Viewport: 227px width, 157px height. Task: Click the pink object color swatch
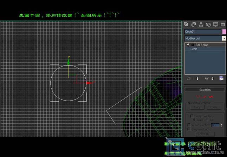click(224, 32)
